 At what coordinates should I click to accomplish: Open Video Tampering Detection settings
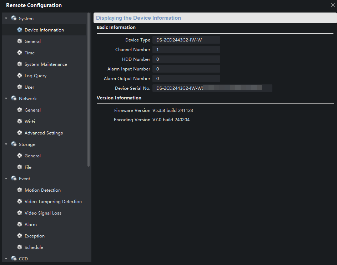pos(53,202)
